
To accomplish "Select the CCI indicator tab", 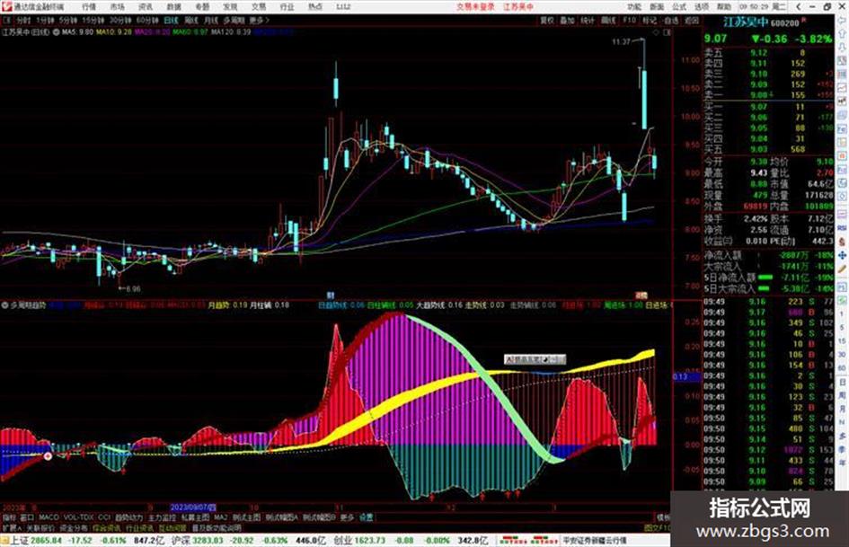I will 104,517.
